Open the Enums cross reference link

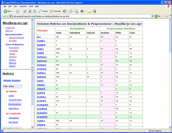click(x=12, y=66)
